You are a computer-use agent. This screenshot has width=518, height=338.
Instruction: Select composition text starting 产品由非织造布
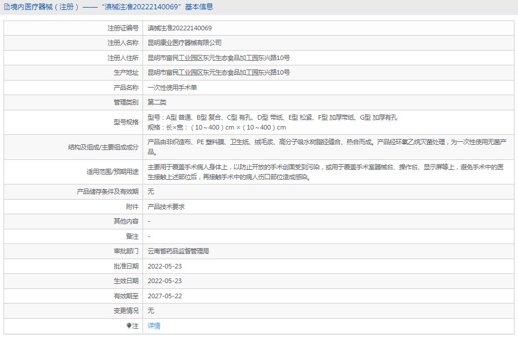pos(327,147)
